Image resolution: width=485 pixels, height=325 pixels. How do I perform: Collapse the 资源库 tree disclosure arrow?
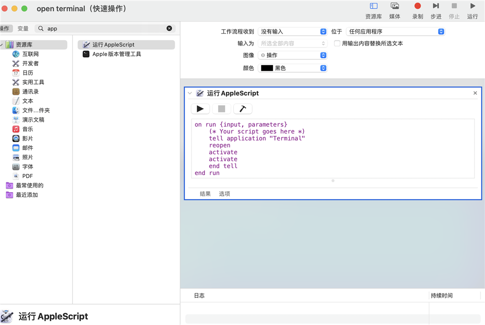pyautogui.click(x=1, y=45)
